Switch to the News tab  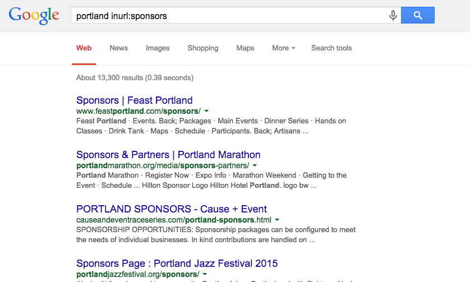click(x=119, y=48)
